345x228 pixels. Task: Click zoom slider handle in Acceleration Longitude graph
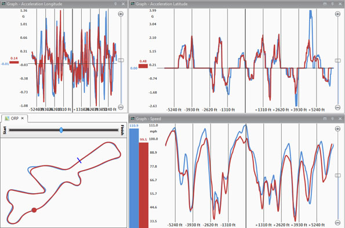point(121,60)
